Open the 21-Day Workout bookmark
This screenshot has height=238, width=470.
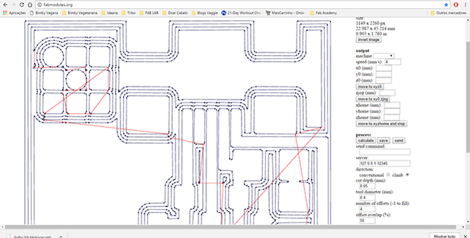pos(241,13)
